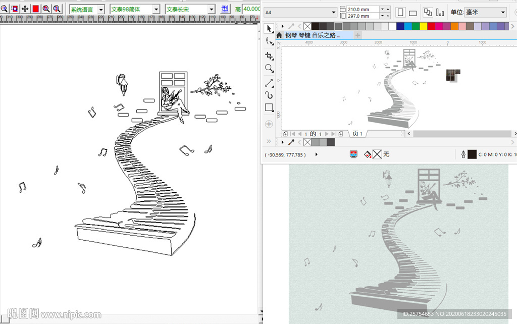
Task: Select the Crop tool
Action: pos(269,56)
